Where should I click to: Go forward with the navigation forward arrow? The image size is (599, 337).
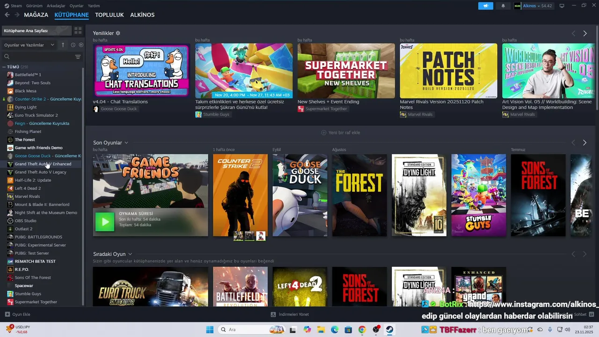(x=17, y=15)
